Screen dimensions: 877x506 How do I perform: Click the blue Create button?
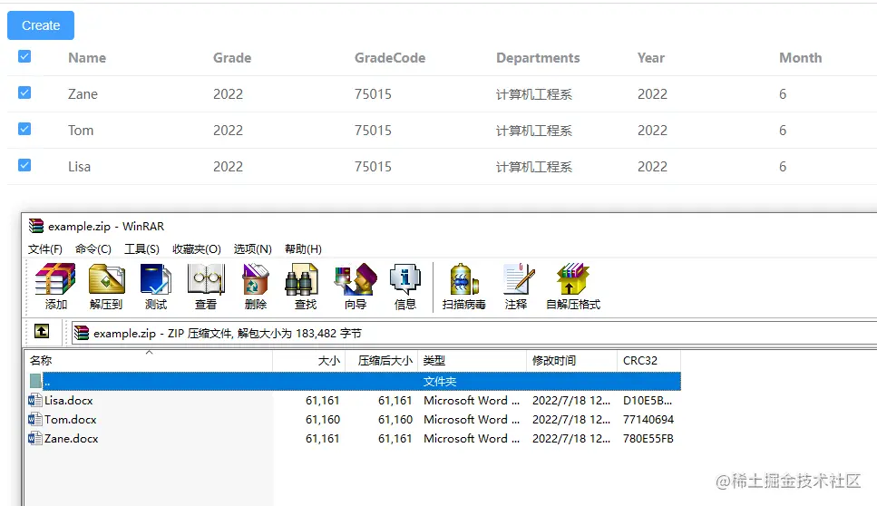(x=41, y=25)
